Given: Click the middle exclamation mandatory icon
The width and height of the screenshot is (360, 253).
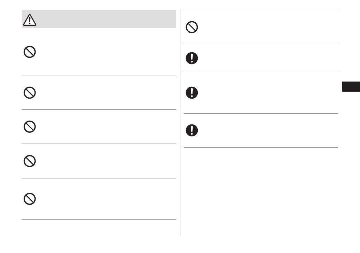Looking at the screenshot, I should coord(192,93).
